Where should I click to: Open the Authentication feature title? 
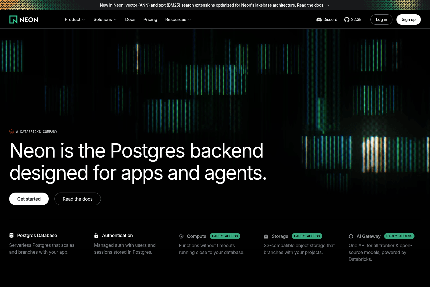(x=118, y=235)
